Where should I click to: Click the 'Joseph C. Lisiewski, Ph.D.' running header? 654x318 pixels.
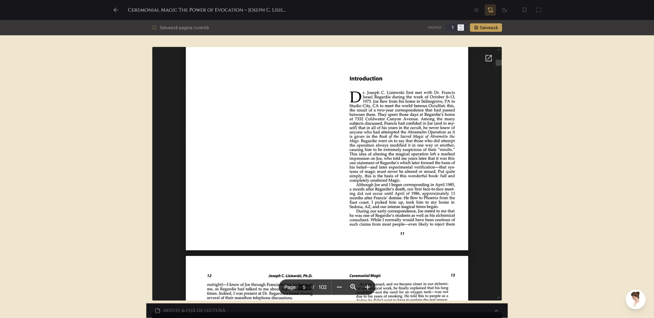(x=290, y=276)
